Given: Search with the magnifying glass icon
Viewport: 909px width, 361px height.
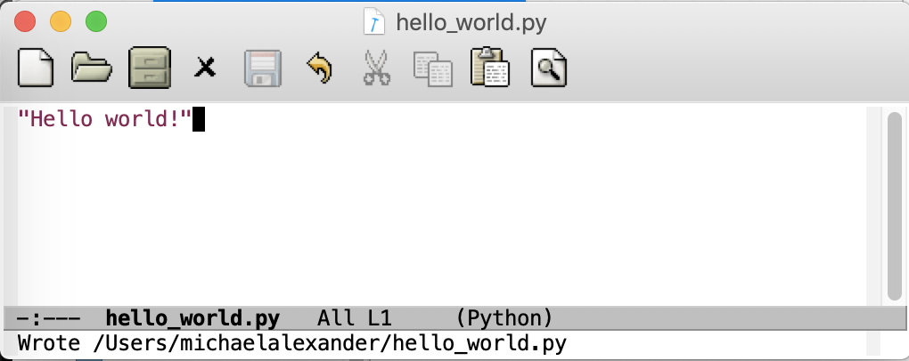Looking at the screenshot, I should tap(548, 68).
